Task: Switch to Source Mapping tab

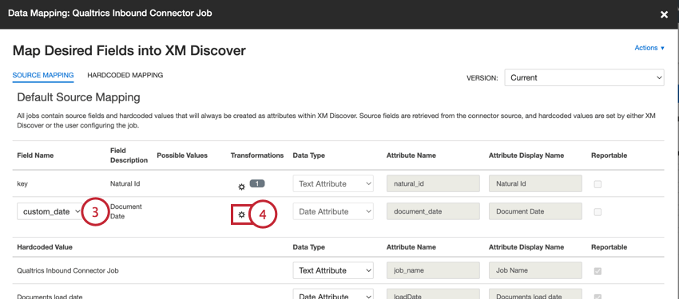Action: 43,75
